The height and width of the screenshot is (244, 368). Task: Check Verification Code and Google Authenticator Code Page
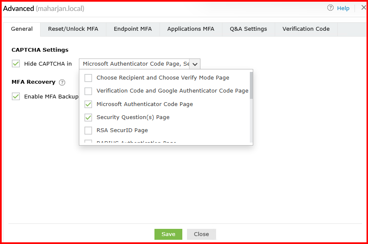coord(88,91)
